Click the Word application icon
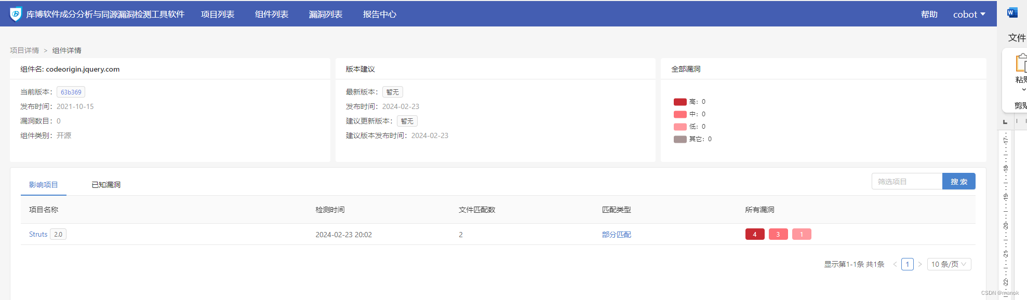Viewport: 1027px width, 300px height. coord(1012,13)
